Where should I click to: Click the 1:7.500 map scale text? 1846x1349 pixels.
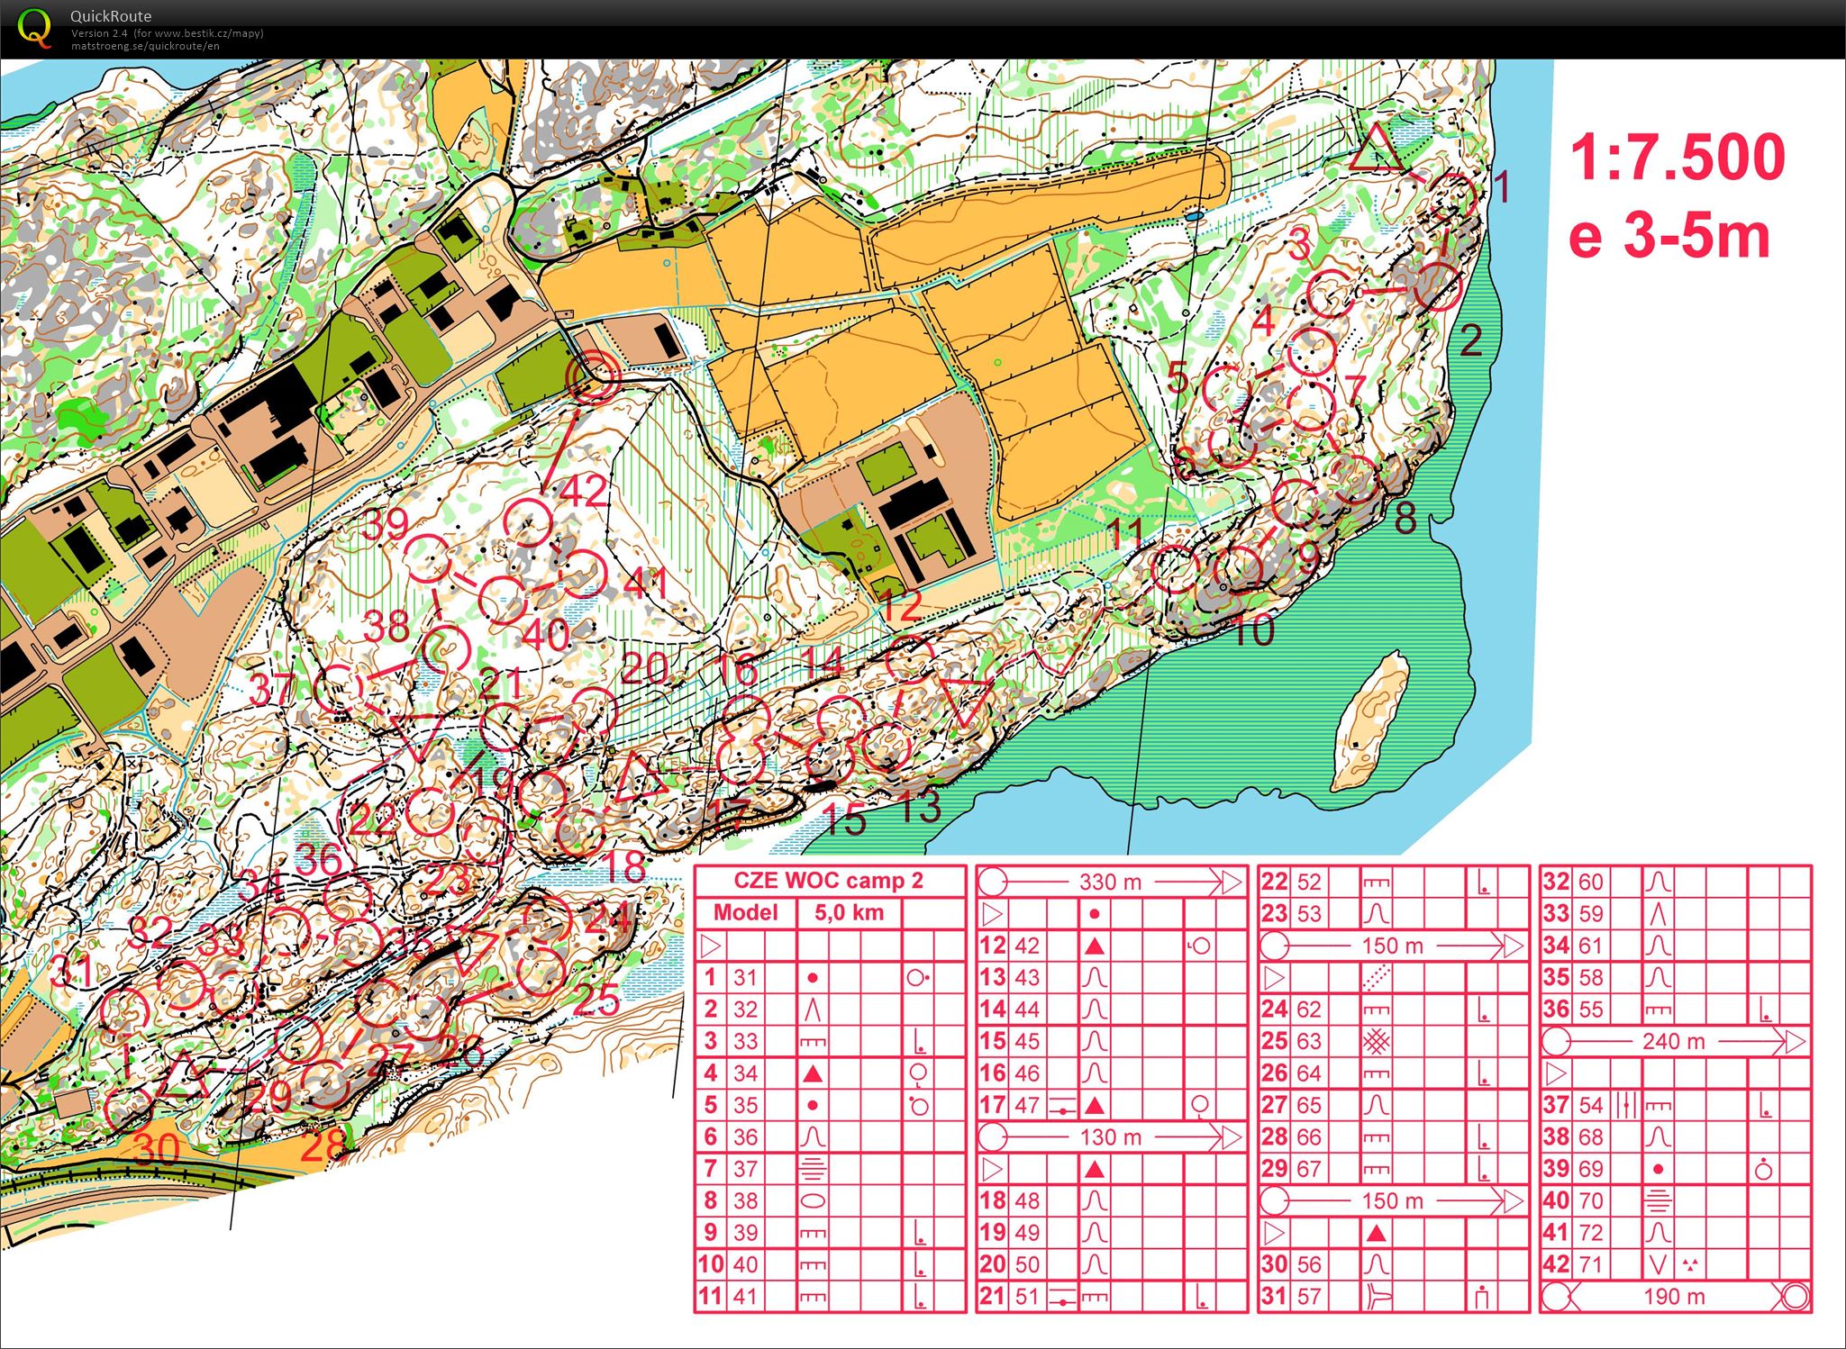tap(1678, 158)
